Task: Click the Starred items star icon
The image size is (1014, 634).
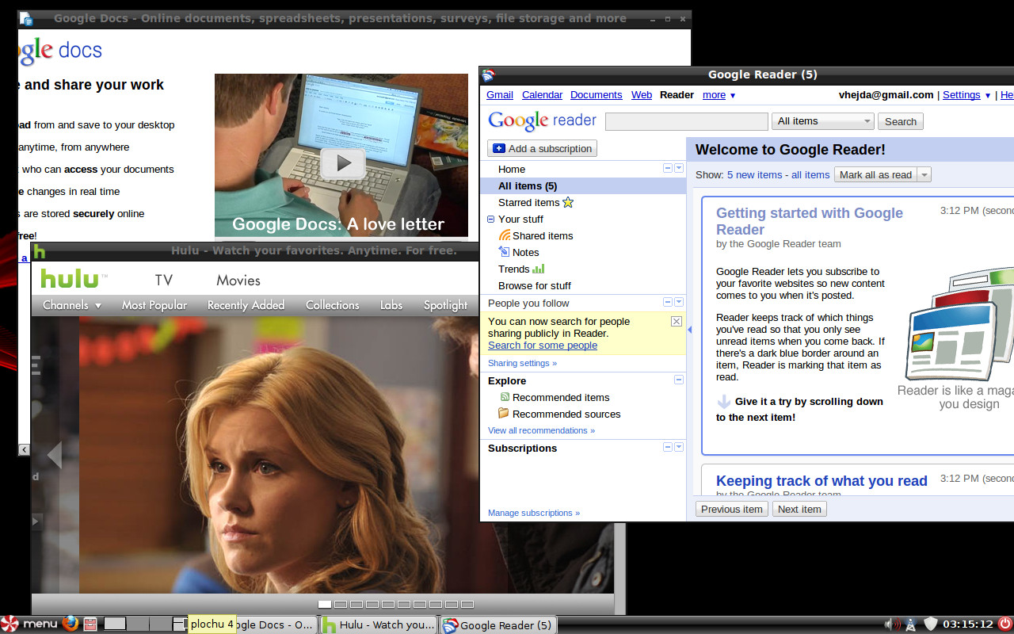Action: click(567, 202)
